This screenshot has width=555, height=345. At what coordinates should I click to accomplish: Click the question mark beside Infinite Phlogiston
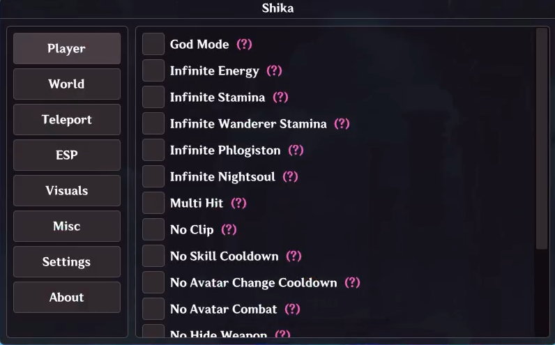pos(296,150)
